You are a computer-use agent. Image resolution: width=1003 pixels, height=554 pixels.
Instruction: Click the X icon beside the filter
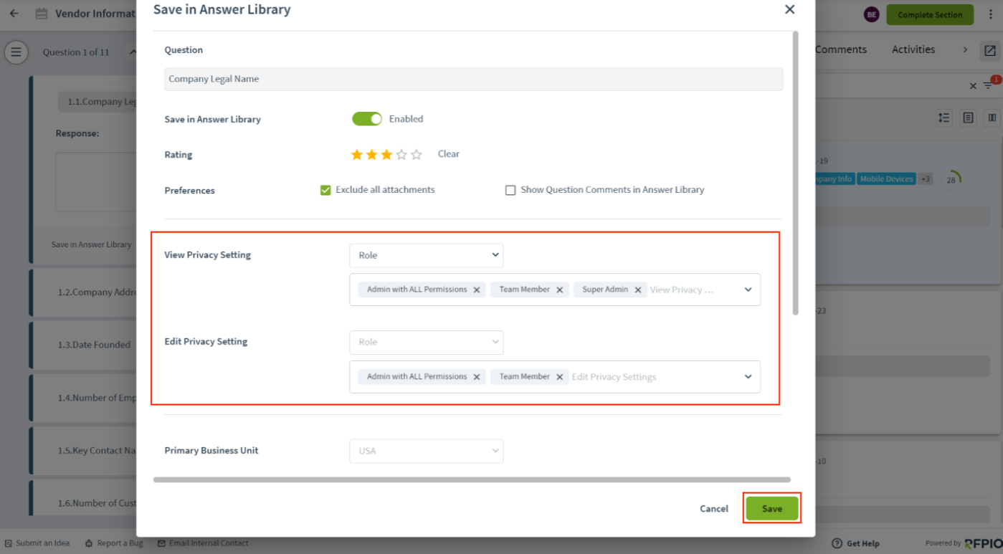point(973,86)
